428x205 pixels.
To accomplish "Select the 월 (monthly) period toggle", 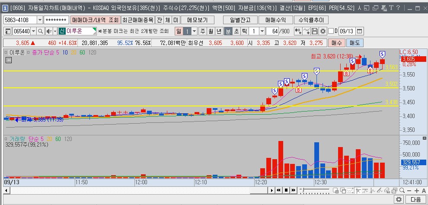I will [x=211, y=32].
